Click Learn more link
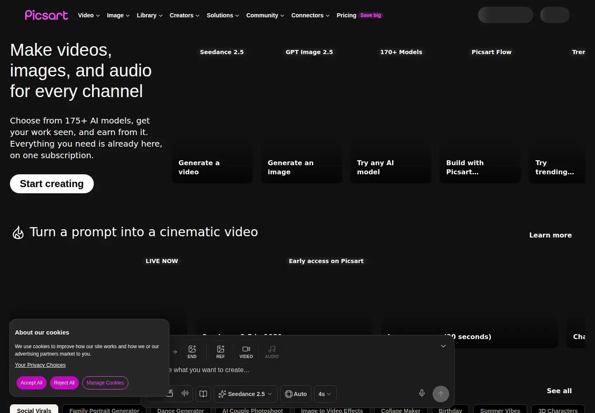Screen dimensions: 595x413 tap(550, 235)
